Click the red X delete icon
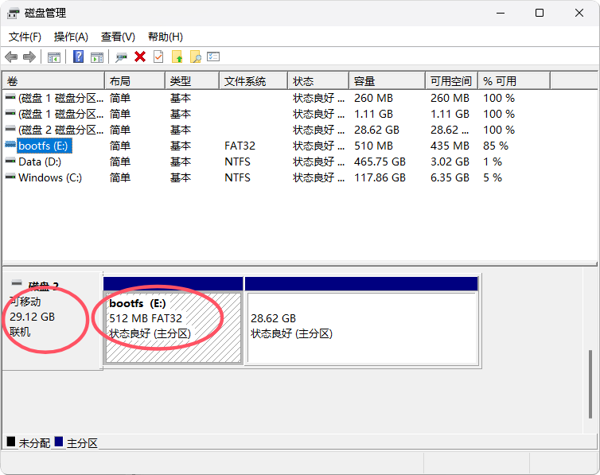This screenshot has height=475, width=600. tap(140, 56)
